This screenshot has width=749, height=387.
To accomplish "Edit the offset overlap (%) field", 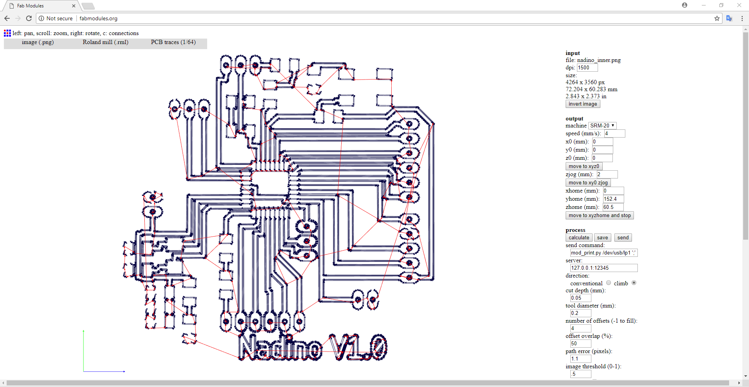I will (x=580, y=344).
